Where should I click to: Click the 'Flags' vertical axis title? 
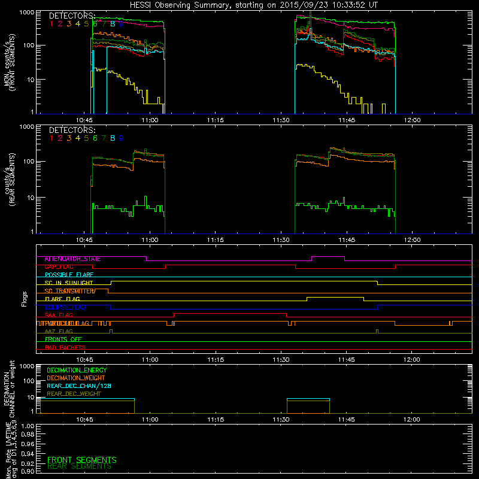pos(25,299)
